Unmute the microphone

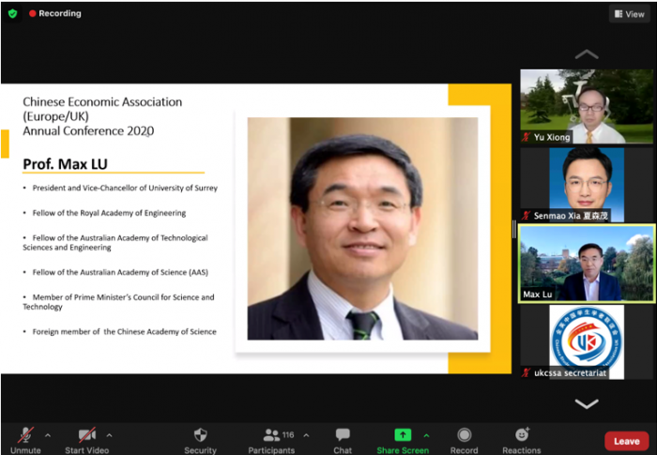click(x=25, y=440)
